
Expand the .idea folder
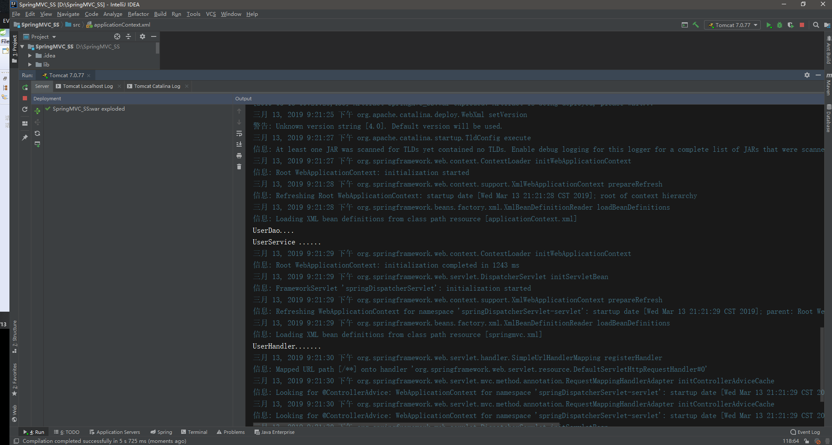(30, 56)
